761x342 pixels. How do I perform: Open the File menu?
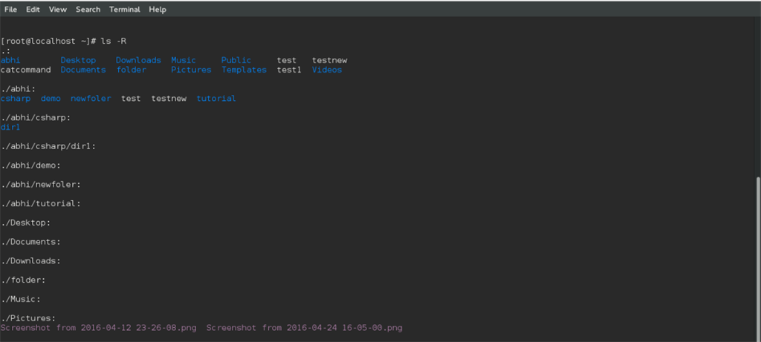(x=10, y=10)
